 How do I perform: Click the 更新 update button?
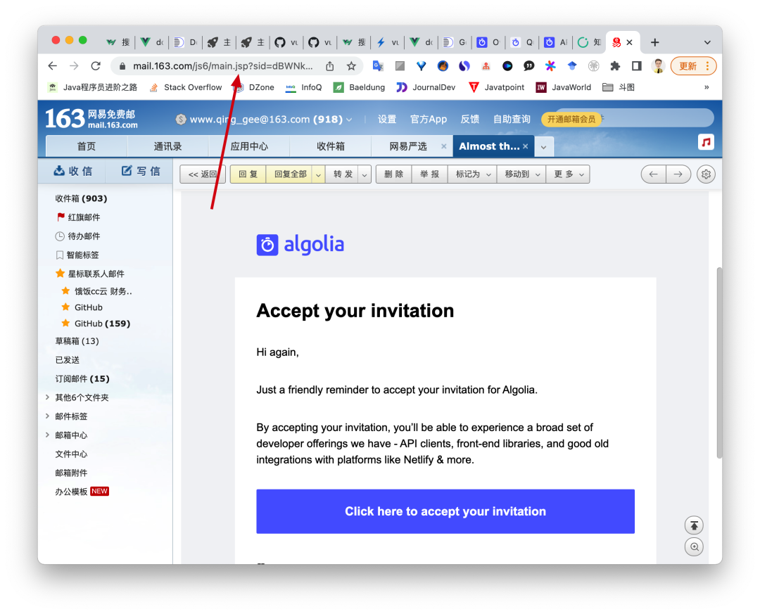click(x=693, y=66)
